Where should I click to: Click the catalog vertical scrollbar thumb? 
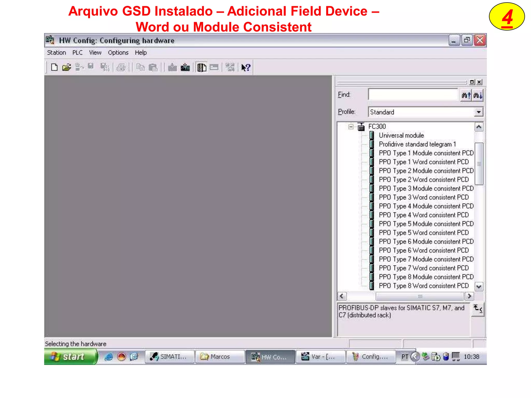pos(479,164)
